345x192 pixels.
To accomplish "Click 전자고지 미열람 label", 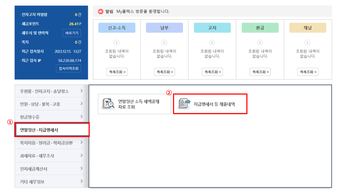I will coord(34,15).
